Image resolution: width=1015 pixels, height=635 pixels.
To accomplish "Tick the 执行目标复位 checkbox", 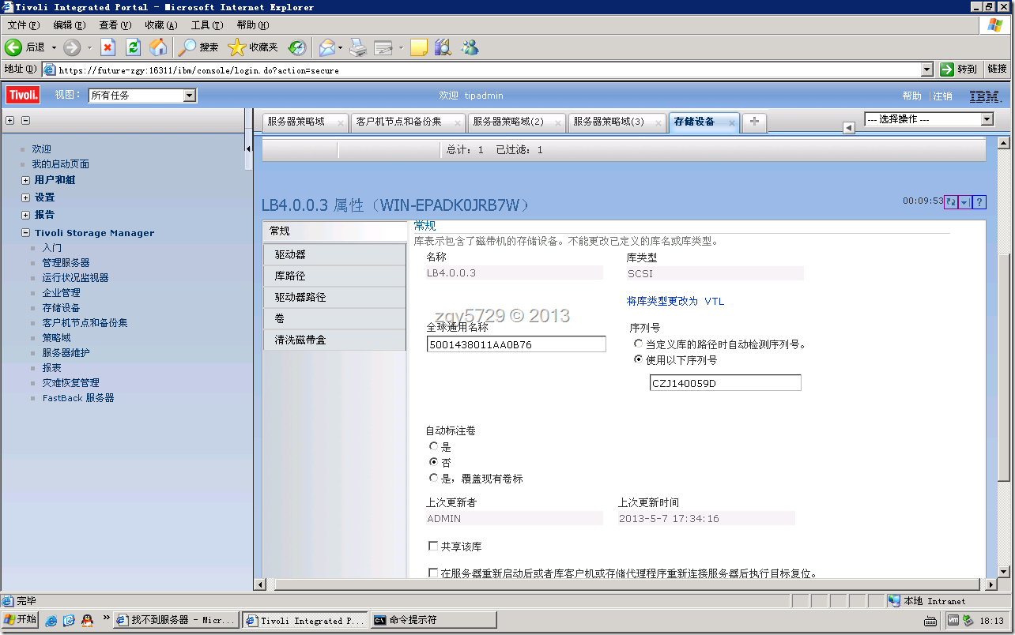I will click(x=433, y=573).
